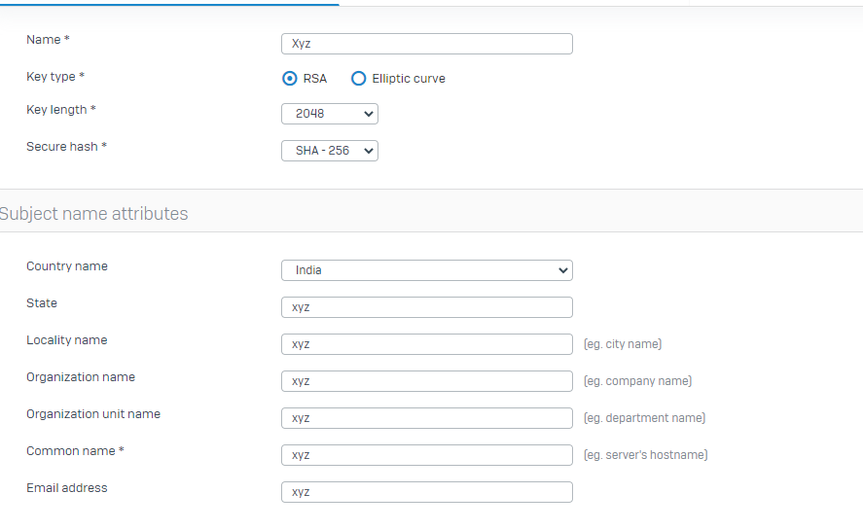Focus the State text field
This screenshot has width=863, height=529.
pos(426,307)
